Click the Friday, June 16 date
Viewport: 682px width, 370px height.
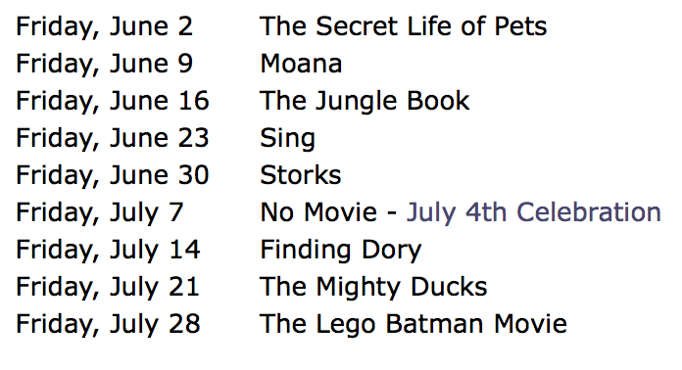pos(113,101)
